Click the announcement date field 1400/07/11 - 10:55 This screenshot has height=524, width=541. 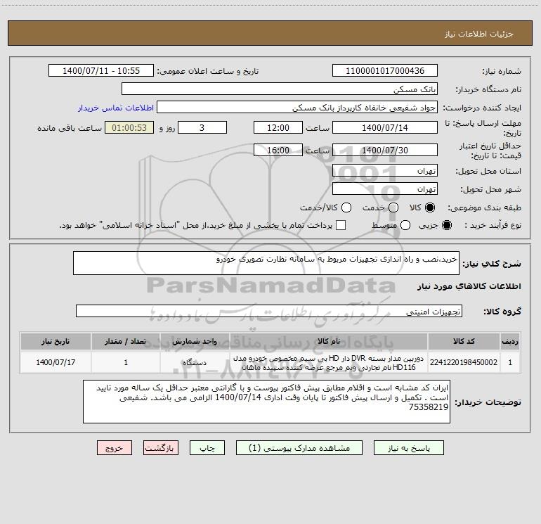coord(101,70)
